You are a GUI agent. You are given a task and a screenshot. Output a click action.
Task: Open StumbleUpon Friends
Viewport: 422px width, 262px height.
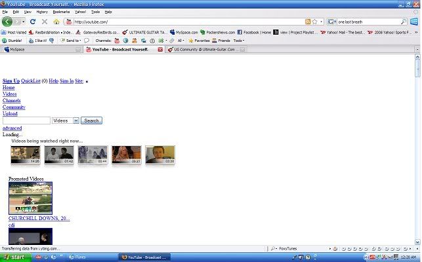221,41
